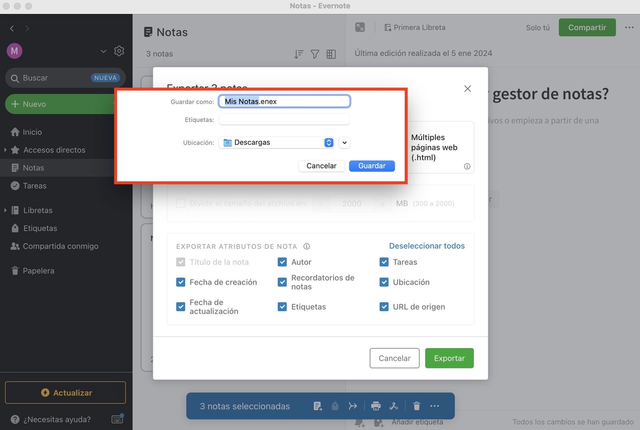Viewport: 640px width, 430px height.
Task: Open the account avatar M
Action: pyautogui.click(x=14, y=51)
